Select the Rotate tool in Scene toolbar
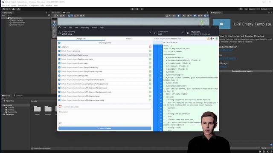This screenshot has width=273, height=153. pyautogui.click(x=55, y=28)
